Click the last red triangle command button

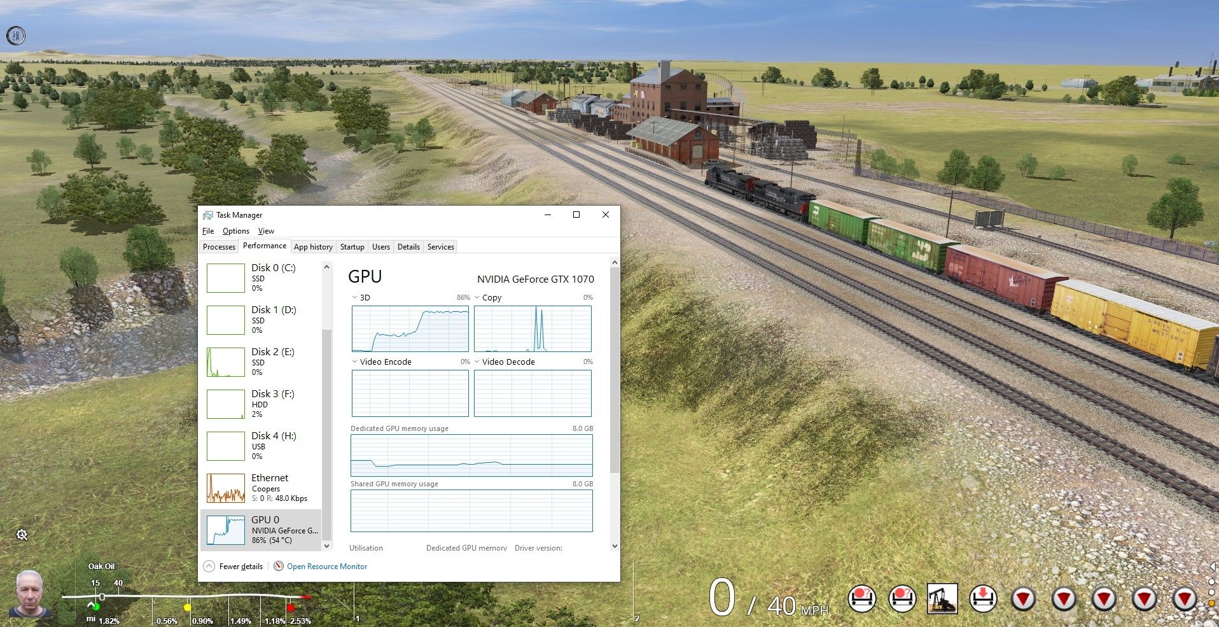[x=1185, y=599]
